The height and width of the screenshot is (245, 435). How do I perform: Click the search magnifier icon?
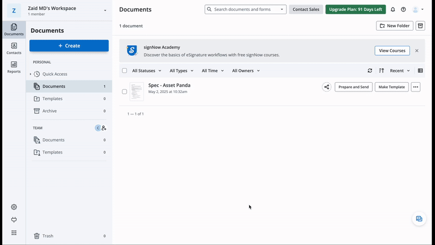pos(209,9)
